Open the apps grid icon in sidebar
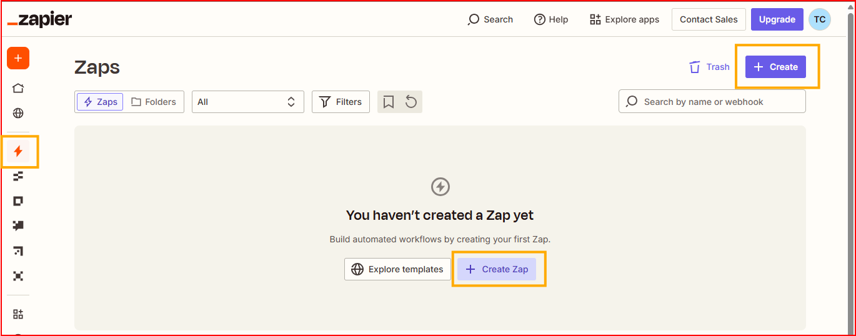 click(x=18, y=314)
